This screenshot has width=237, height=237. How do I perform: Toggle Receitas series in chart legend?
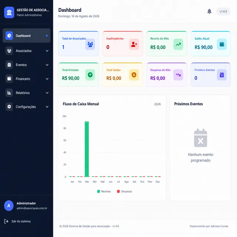pos(104,191)
